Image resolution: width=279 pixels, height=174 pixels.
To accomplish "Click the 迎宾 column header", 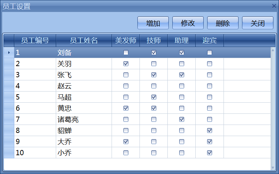I will tap(210, 40).
